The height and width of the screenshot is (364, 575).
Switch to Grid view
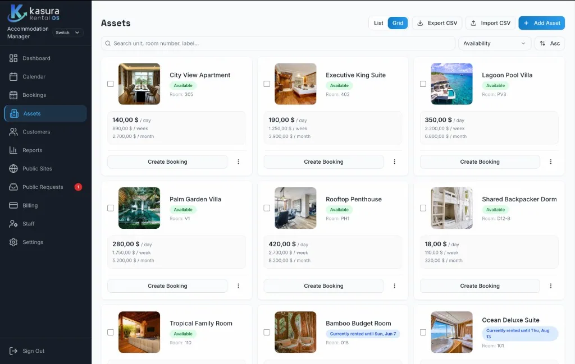(398, 23)
